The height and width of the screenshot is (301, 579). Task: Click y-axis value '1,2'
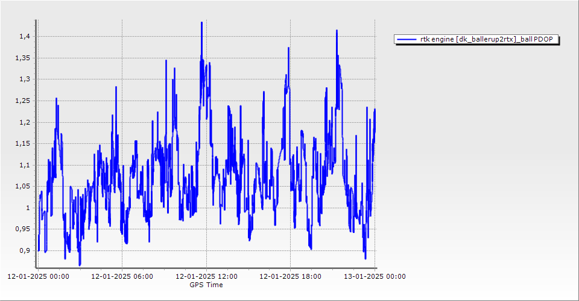tap(25, 122)
